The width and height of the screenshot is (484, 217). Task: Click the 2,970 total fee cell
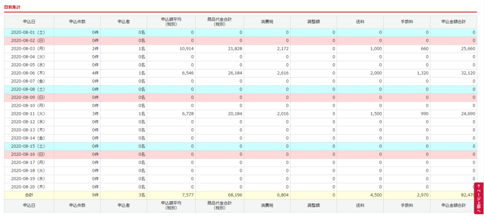407,195
